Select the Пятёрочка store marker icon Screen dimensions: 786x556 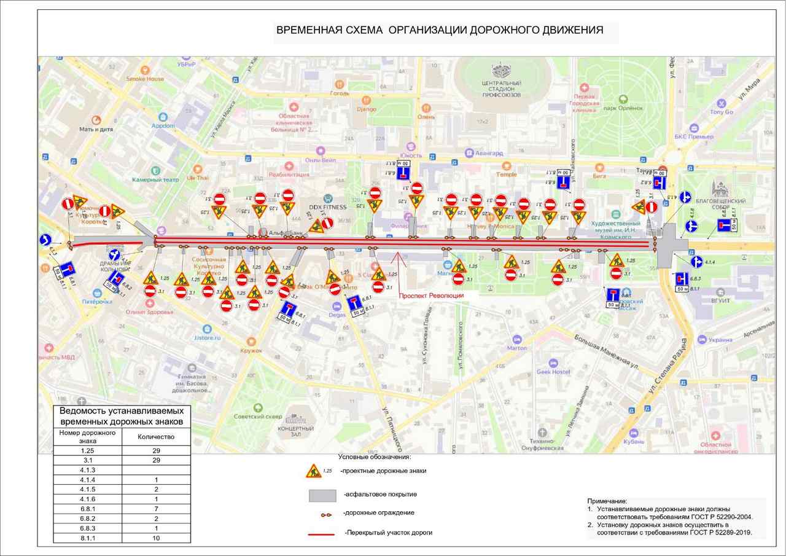(x=97, y=293)
